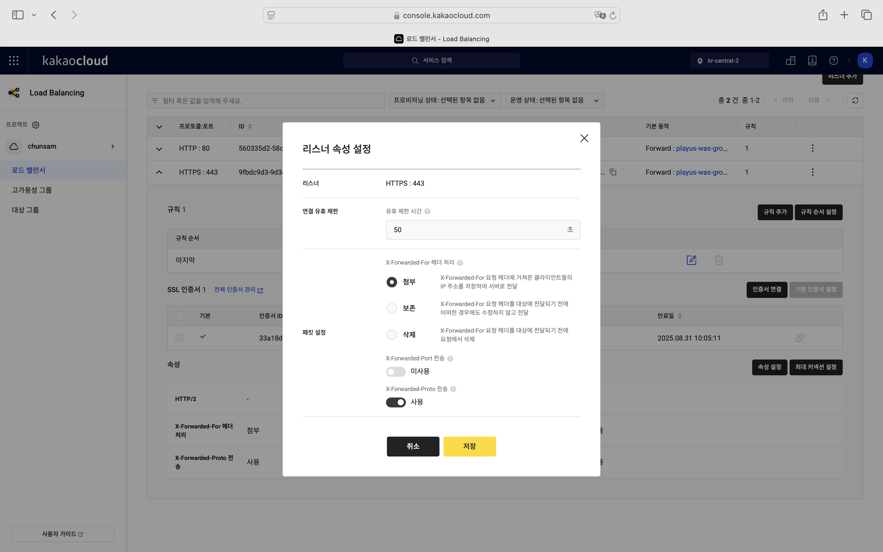
Task: Open the user documentation book icon
Action: [x=812, y=61]
